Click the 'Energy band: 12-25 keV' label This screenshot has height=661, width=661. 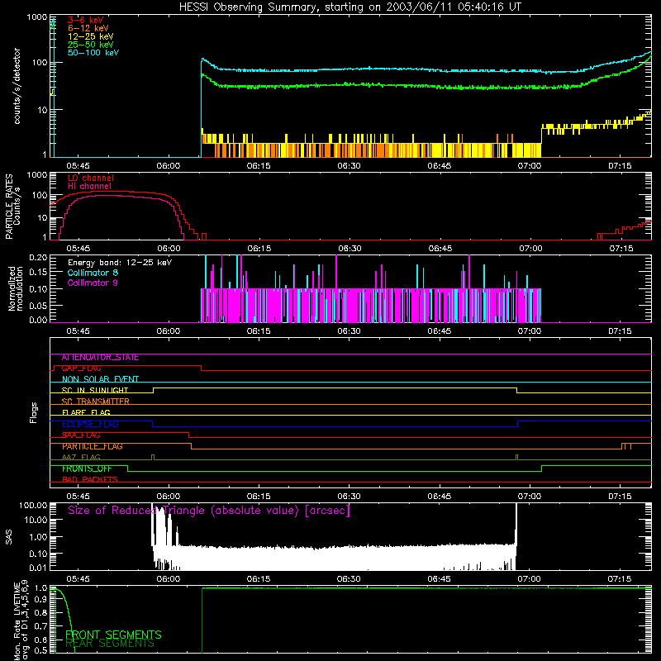point(120,263)
